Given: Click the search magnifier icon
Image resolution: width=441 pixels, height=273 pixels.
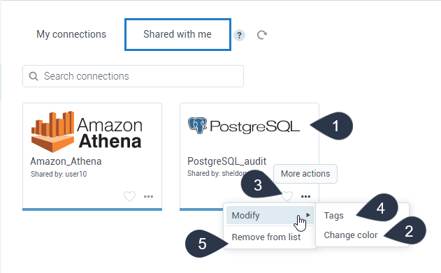Looking at the screenshot, I should (x=34, y=76).
